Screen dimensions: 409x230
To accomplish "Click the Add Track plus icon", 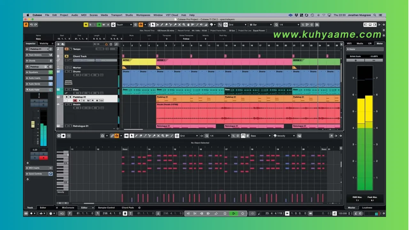I will pyautogui.click(x=58, y=44).
